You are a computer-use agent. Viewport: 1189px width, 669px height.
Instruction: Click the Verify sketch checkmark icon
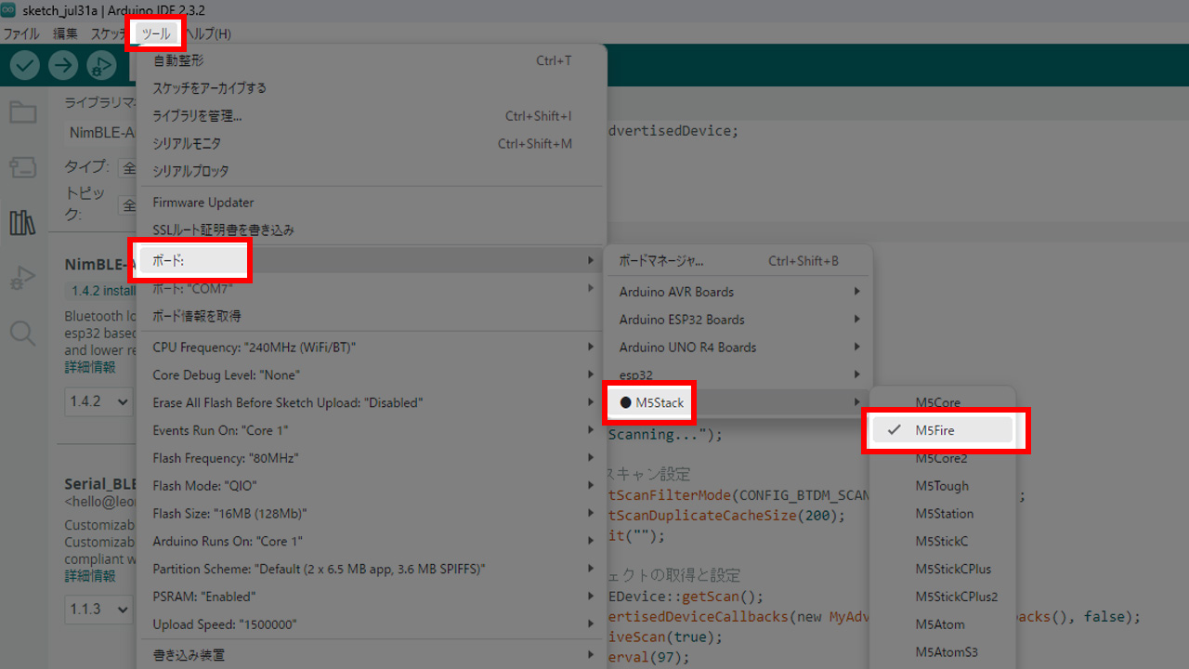(x=25, y=65)
